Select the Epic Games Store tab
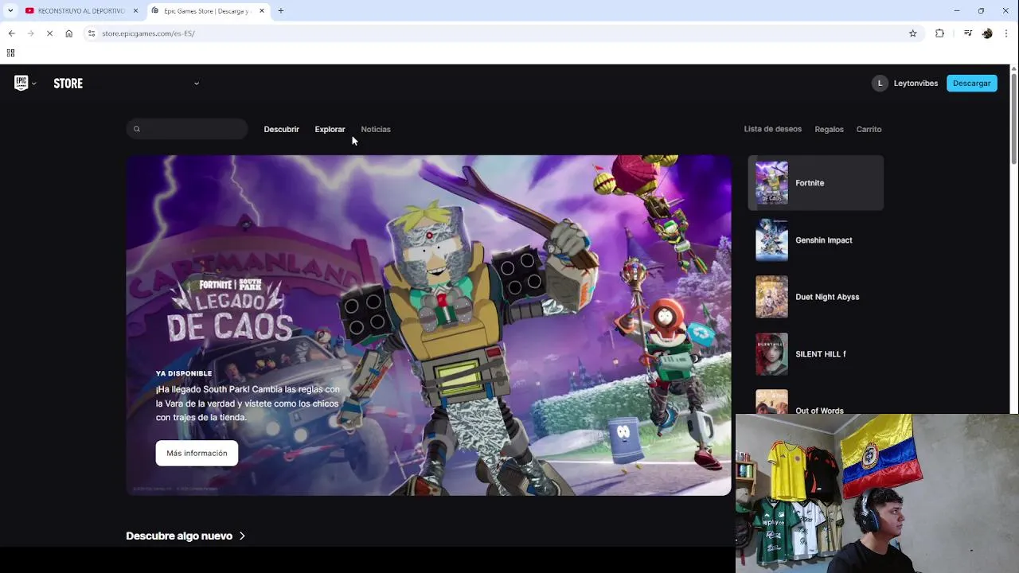The height and width of the screenshot is (573, 1019). pos(209,10)
